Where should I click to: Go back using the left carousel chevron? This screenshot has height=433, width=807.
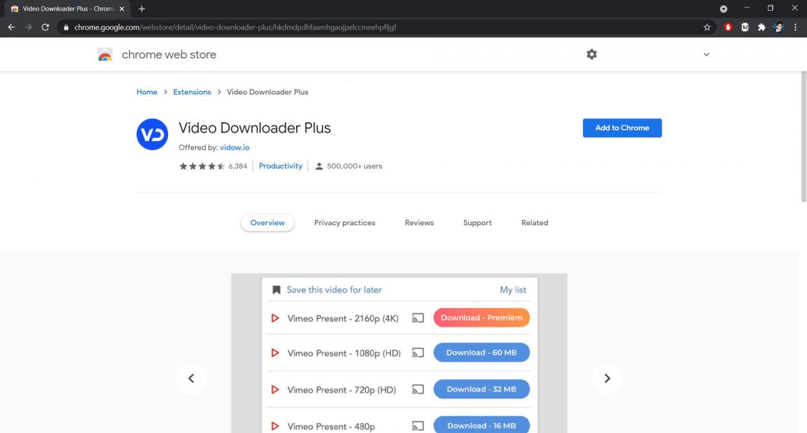[192, 379]
